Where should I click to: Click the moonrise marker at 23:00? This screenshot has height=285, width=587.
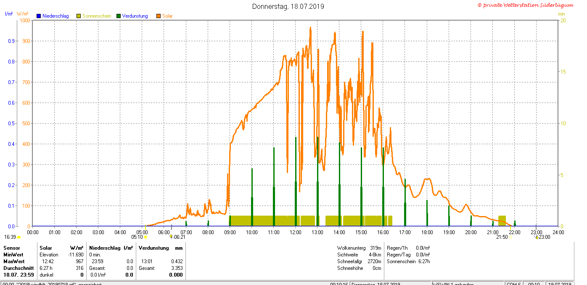[537, 237]
